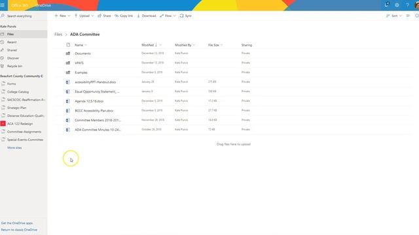Click the Sync toolbar button
419x235 pixels.
tap(186, 16)
